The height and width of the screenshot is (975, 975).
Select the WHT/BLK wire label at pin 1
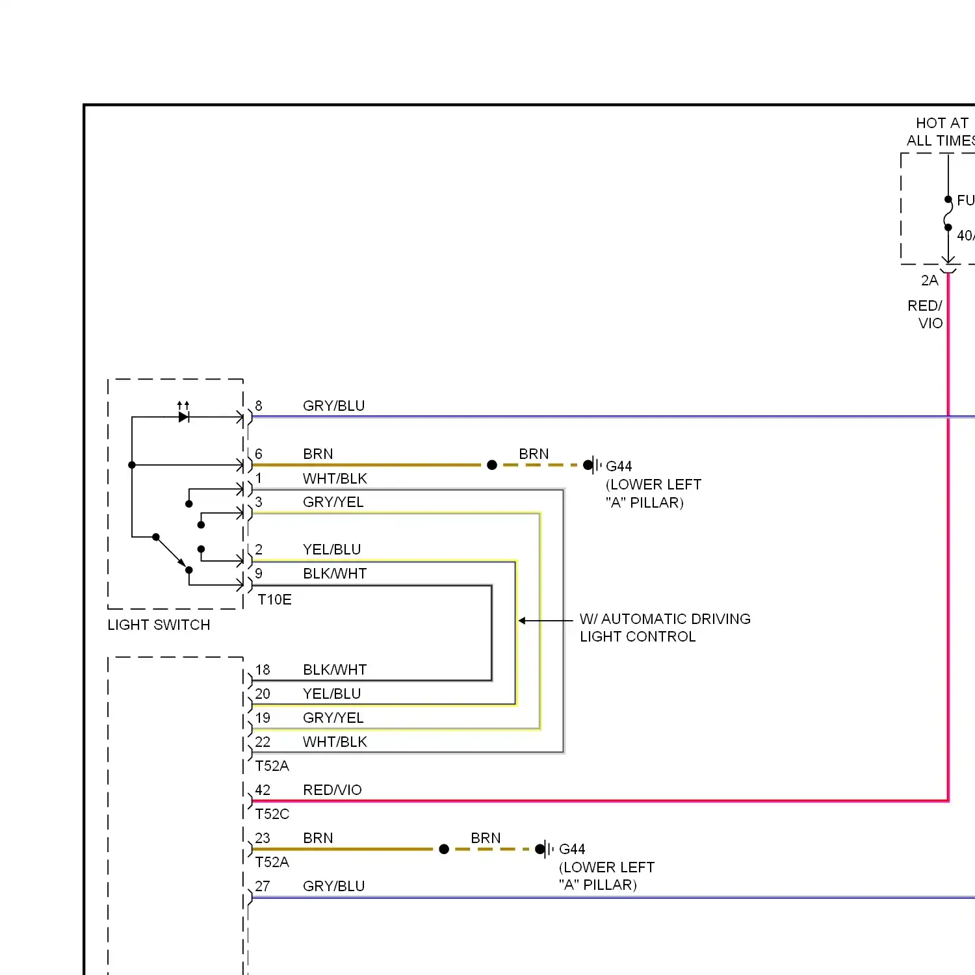pos(335,478)
